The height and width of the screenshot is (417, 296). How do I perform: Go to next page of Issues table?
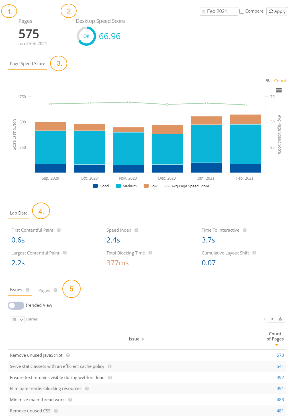[x=272, y=318]
